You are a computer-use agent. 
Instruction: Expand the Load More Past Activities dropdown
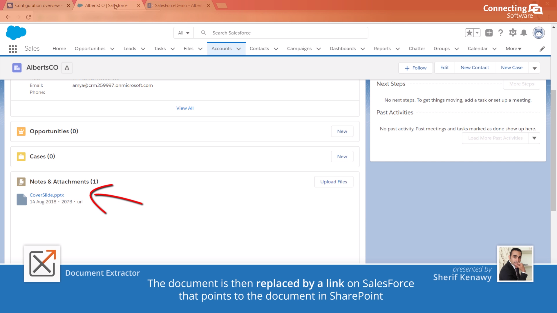[x=535, y=138]
